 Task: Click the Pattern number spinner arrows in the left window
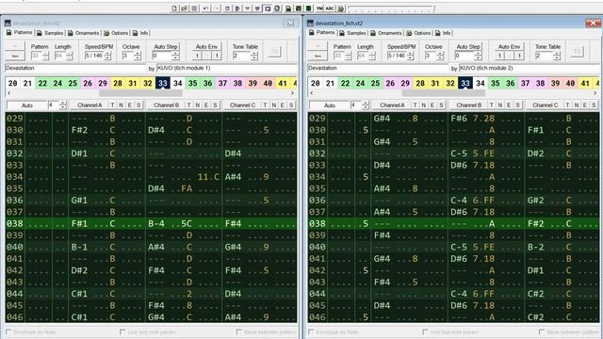46,56
